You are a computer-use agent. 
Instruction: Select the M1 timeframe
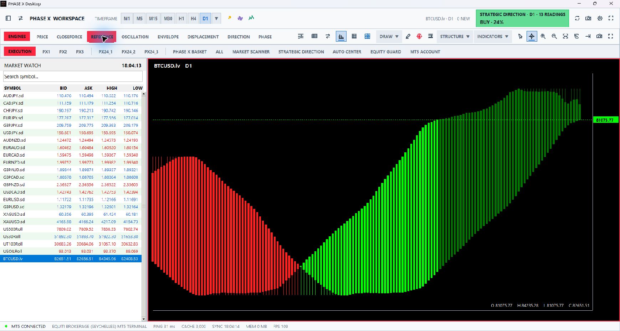(127, 19)
